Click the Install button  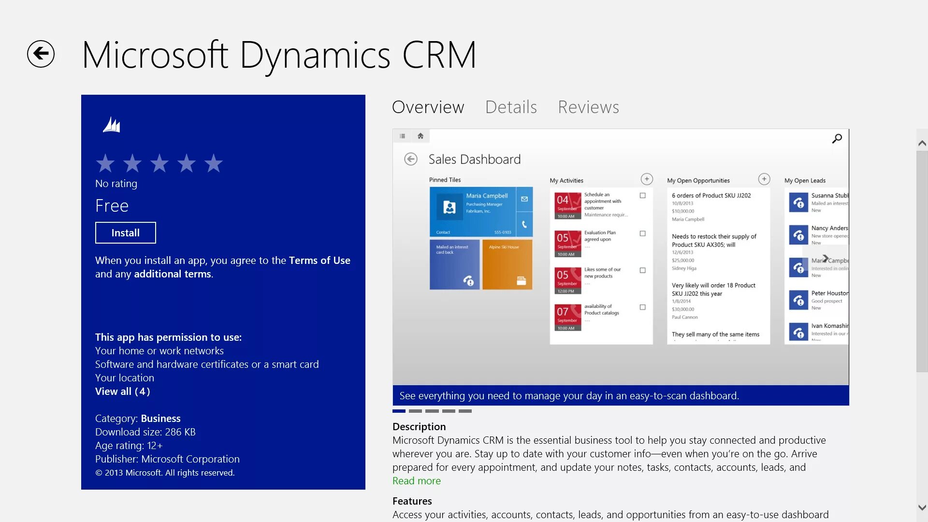pyautogui.click(x=126, y=232)
